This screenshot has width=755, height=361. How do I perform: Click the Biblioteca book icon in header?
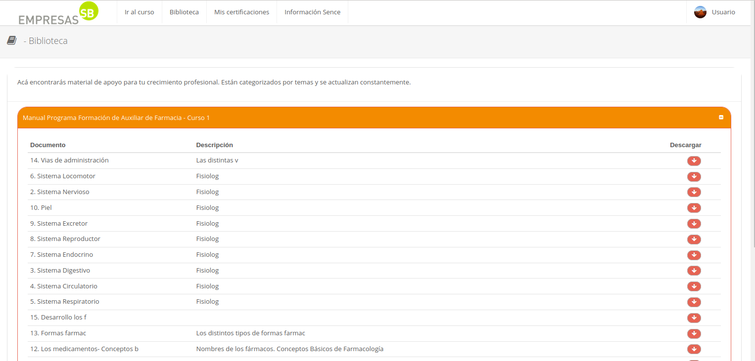[x=12, y=40]
